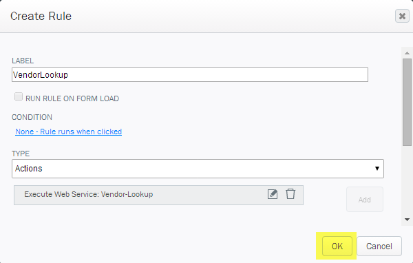Image resolution: width=413 pixels, height=263 pixels.
Task: Enable the Run Rule On Form Load checkbox
Action: pyautogui.click(x=19, y=96)
